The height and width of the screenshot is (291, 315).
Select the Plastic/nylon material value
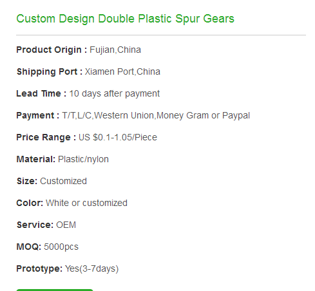pos(83,160)
